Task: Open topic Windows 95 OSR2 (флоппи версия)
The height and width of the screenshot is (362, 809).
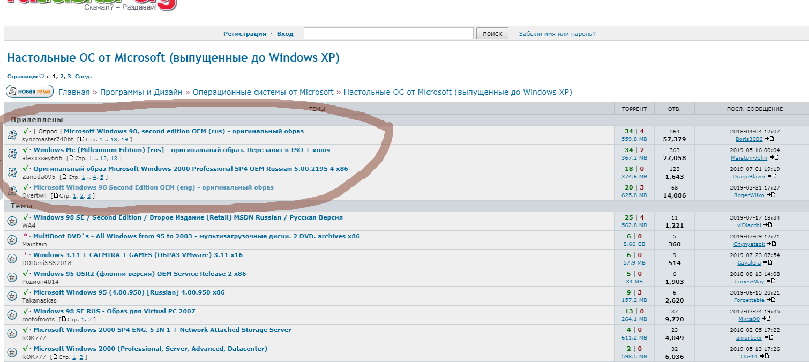Action: (140, 274)
